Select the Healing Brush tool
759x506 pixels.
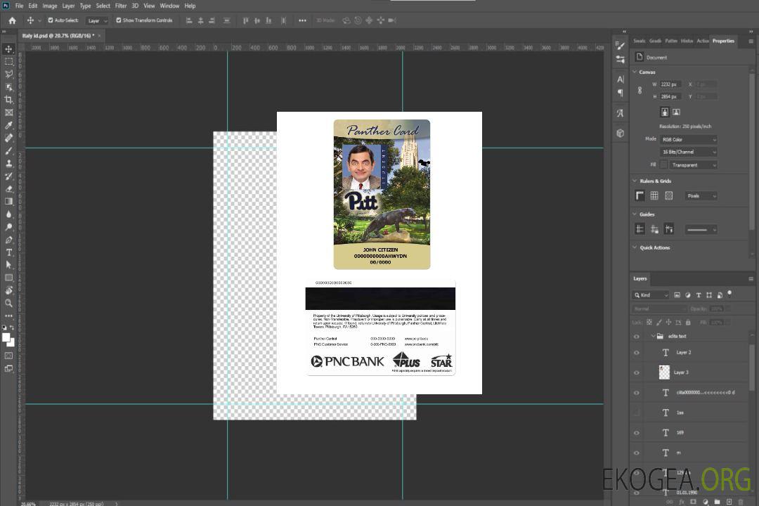(8, 138)
